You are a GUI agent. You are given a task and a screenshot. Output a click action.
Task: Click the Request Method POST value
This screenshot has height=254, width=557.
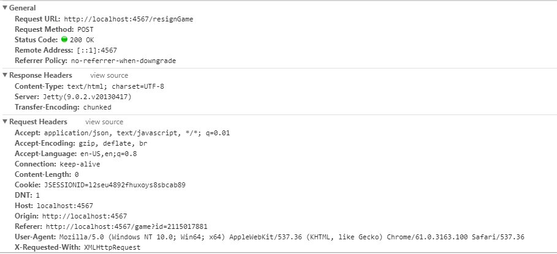(x=85, y=29)
